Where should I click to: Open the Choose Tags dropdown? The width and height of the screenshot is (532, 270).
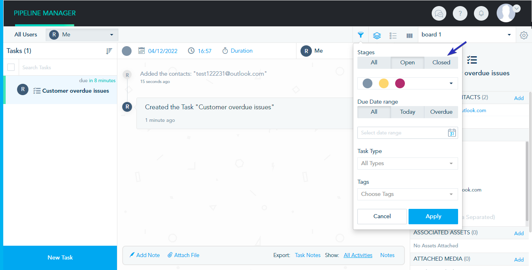407,194
